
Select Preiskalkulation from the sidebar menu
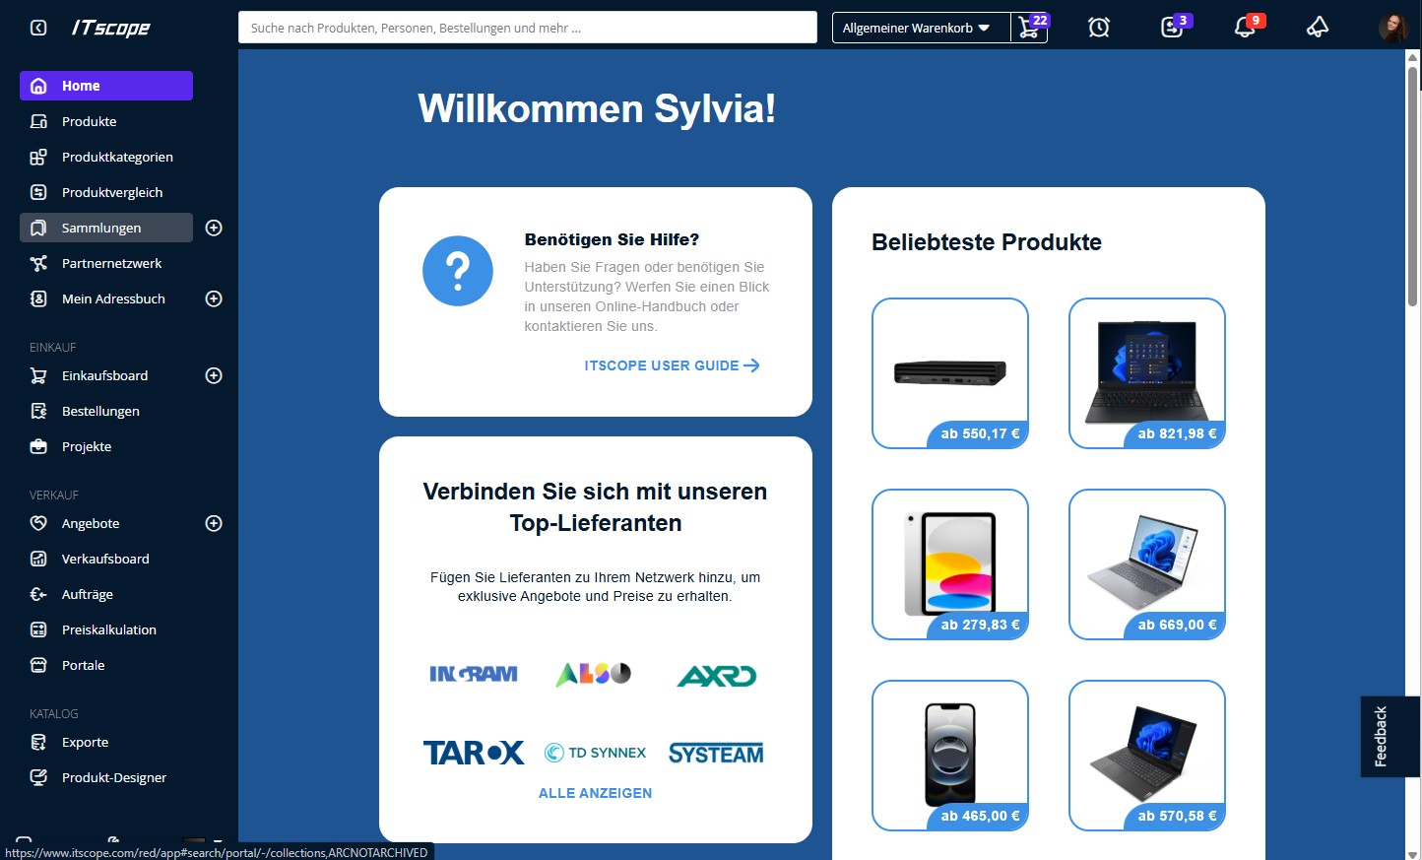click(108, 629)
